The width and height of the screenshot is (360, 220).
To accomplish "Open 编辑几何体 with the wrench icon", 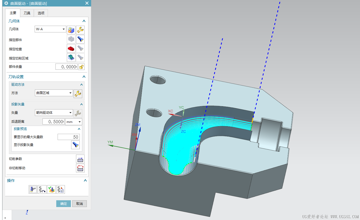I will pos(80,30).
